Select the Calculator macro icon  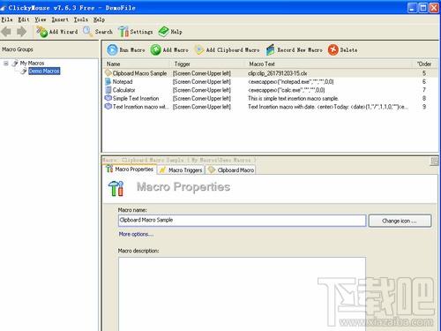(108, 90)
